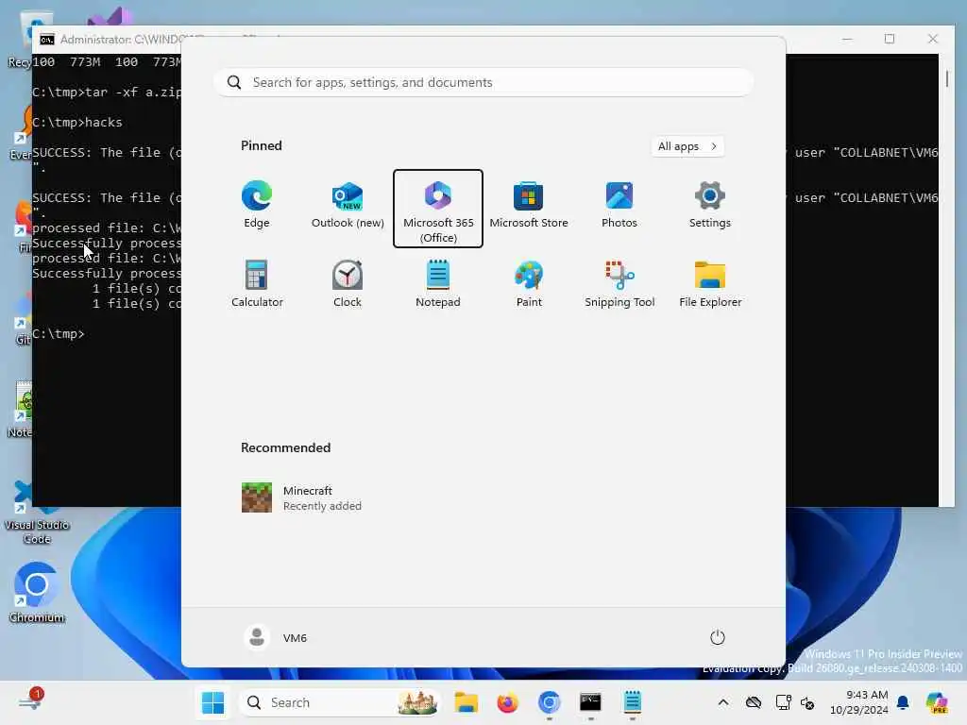Viewport: 967px width, 725px height.
Task: Maximize the Administrator Command Prompt window
Action: pyautogui.click(x=890, y=39)
